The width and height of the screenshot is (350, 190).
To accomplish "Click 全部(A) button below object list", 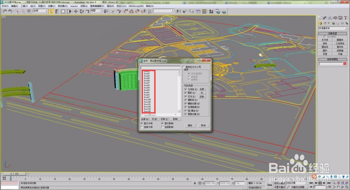I will [x=144, y=119].
